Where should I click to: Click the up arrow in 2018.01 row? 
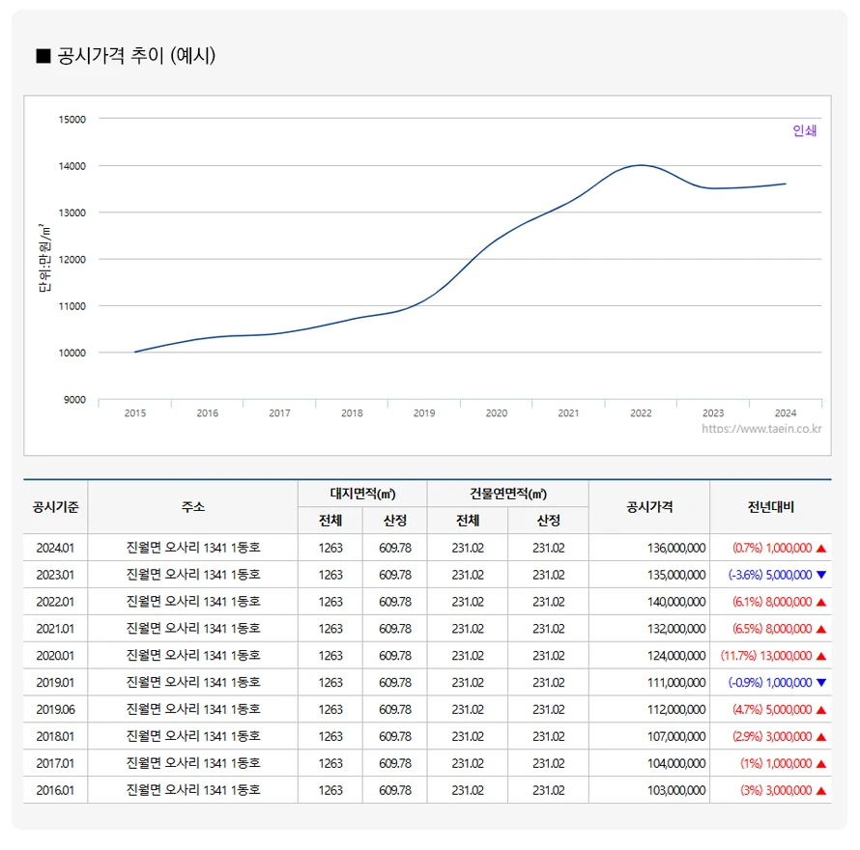point(821,736)
